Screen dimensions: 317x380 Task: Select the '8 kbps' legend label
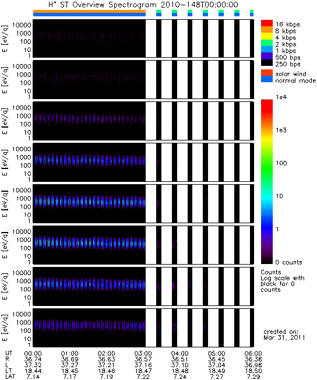286,31
